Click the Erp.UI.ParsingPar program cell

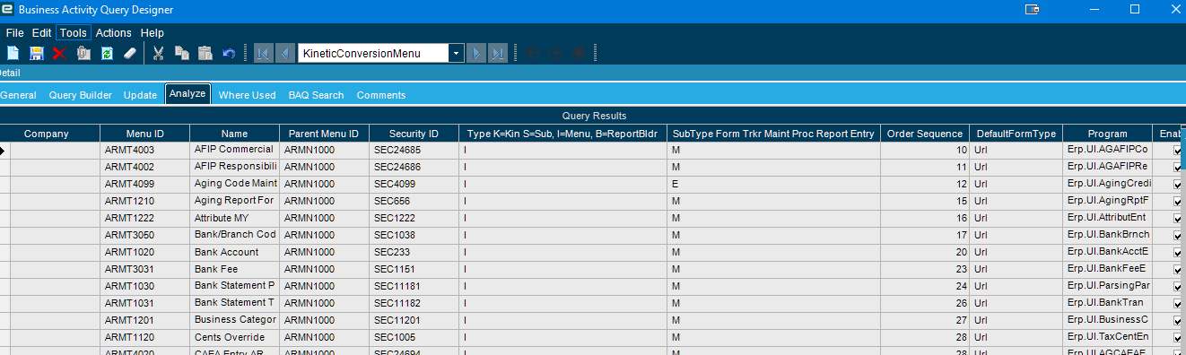pos(1107,287)
